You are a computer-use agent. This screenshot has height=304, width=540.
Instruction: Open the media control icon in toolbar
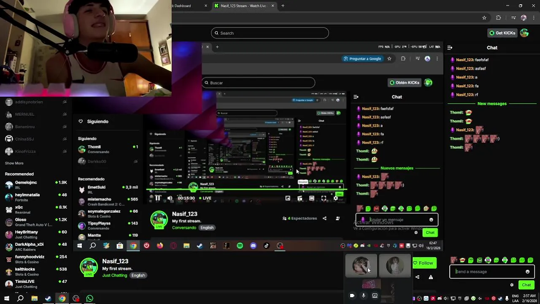point(513,18)
